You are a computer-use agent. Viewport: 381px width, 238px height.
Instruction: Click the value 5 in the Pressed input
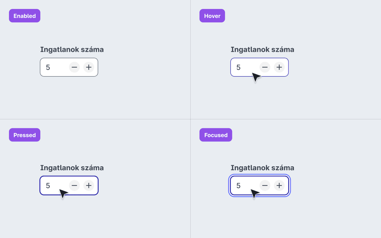(x=48, y=186)
